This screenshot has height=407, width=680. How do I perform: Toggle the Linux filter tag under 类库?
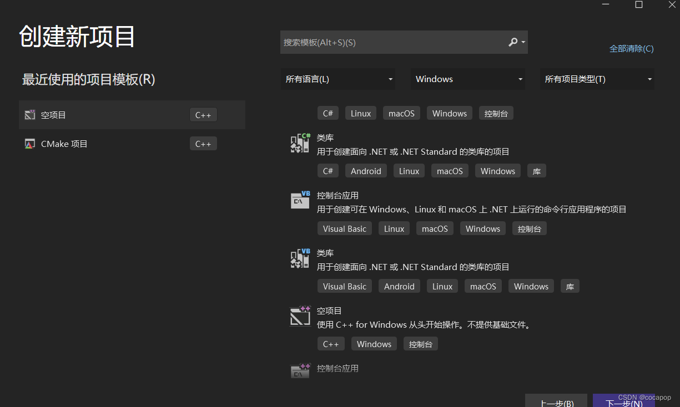coord(409,170)
